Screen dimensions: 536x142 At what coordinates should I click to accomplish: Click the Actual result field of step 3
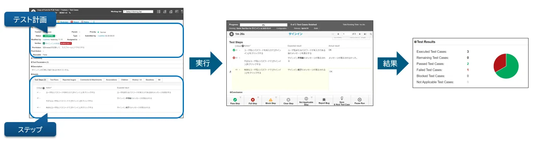350,79
